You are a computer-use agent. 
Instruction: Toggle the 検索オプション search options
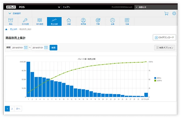tap(164, 48)
